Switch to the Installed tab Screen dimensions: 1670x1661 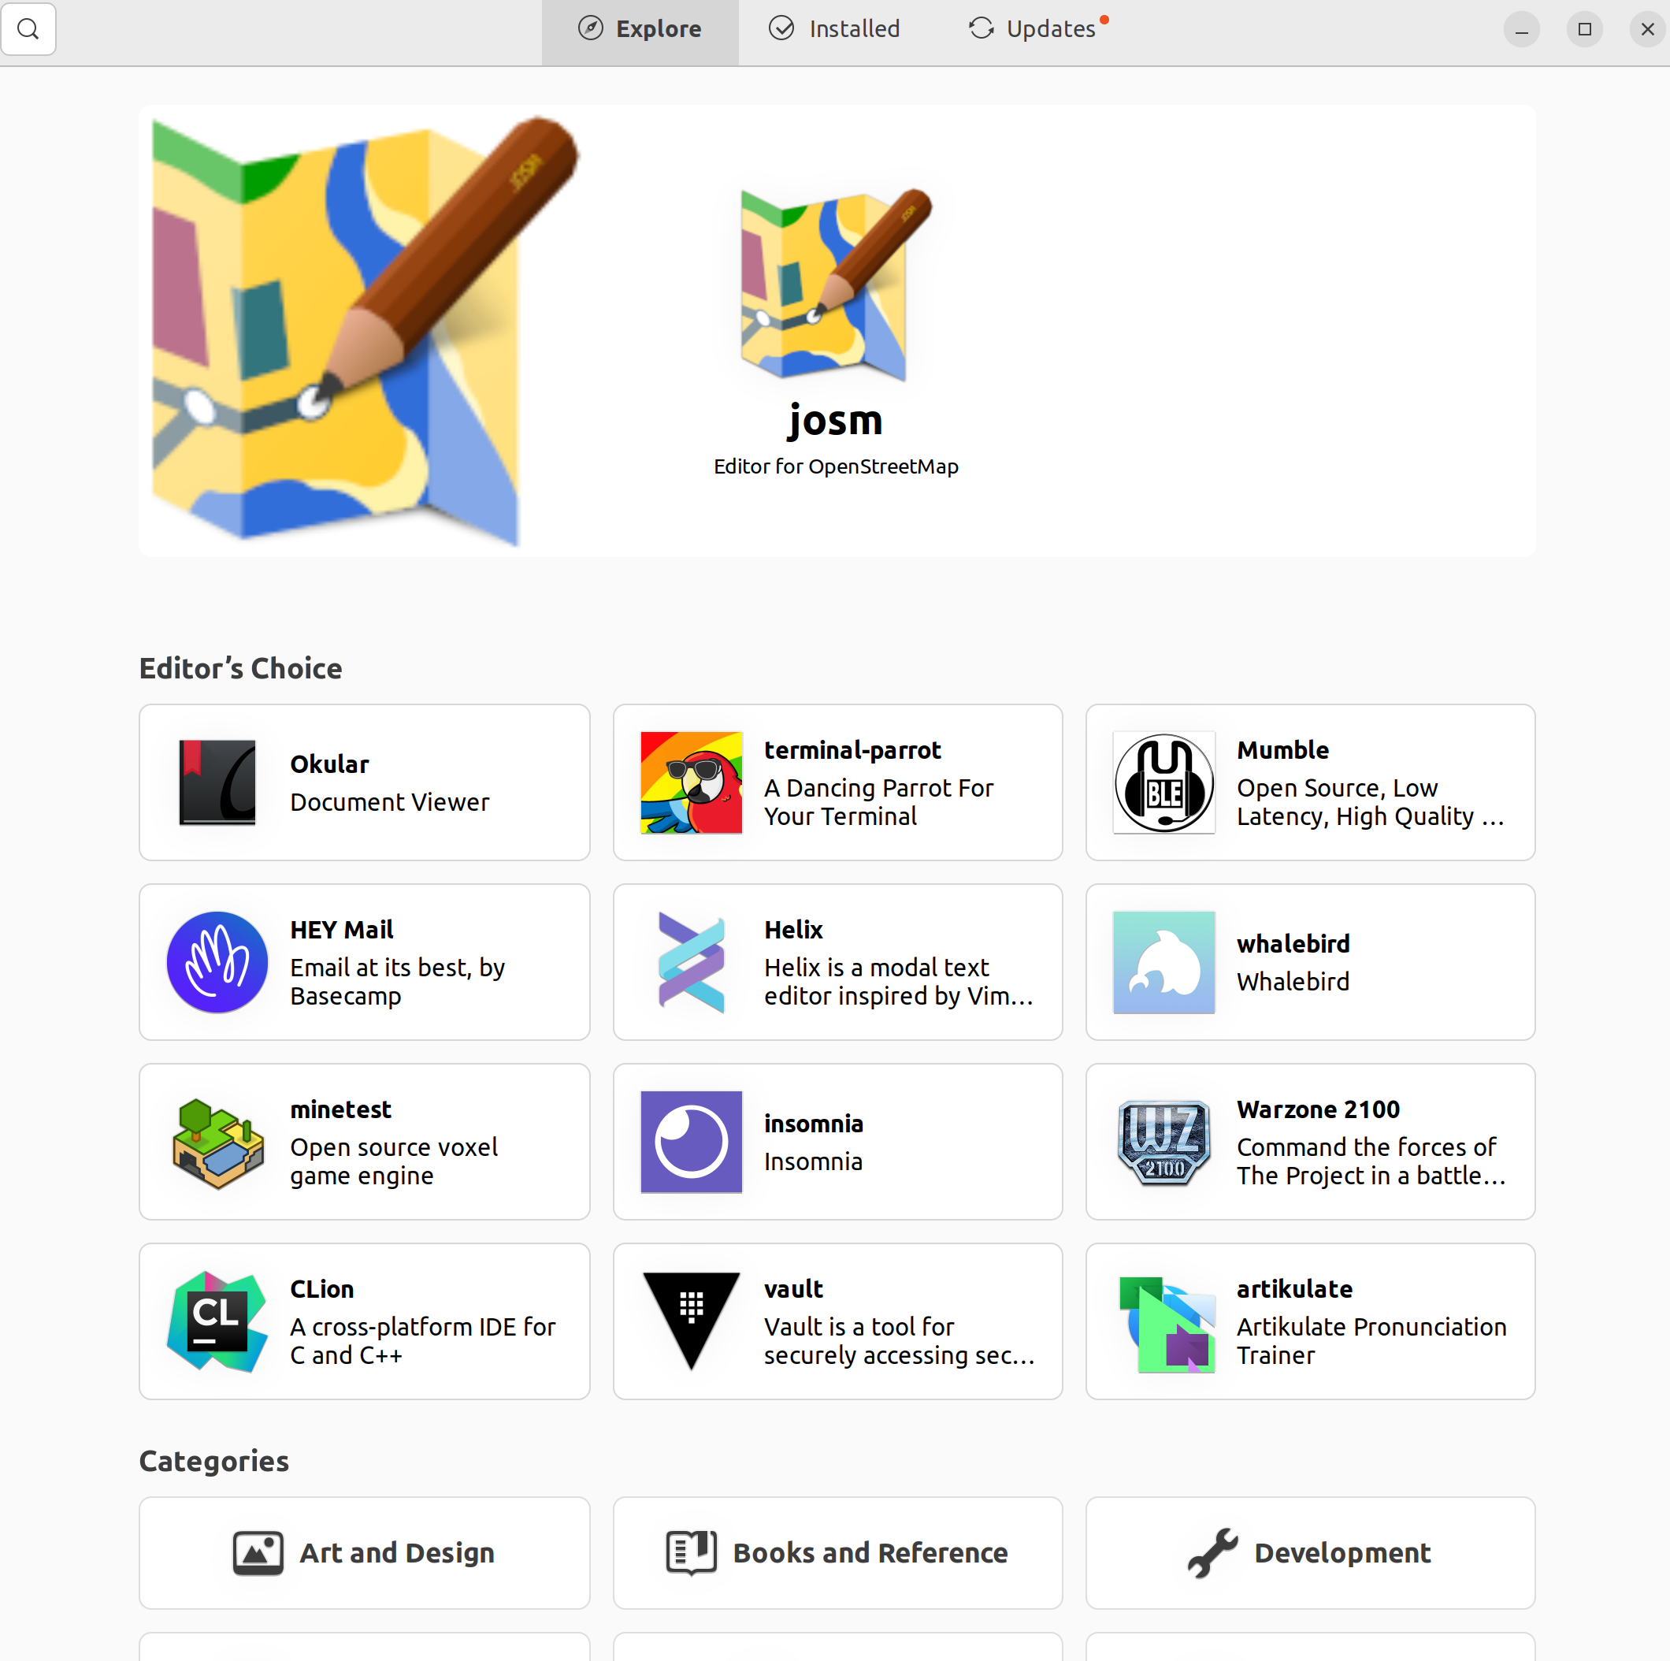click(x=834, y=28)
